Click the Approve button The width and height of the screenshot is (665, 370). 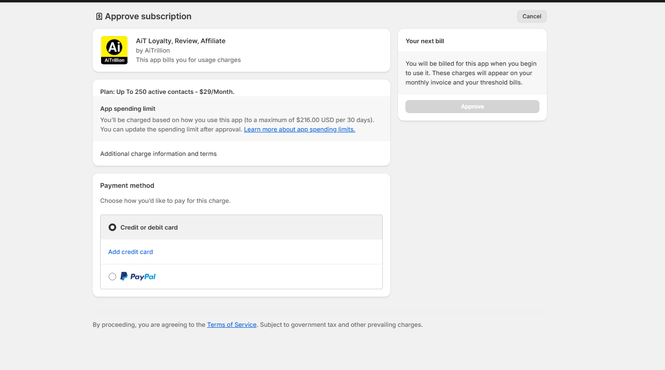(472, 107)
